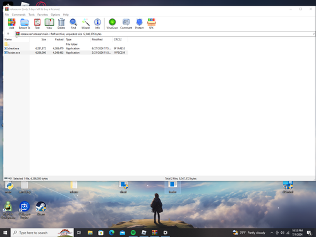
Task: Open the taskbar clock and date
Action: (297, 233)
